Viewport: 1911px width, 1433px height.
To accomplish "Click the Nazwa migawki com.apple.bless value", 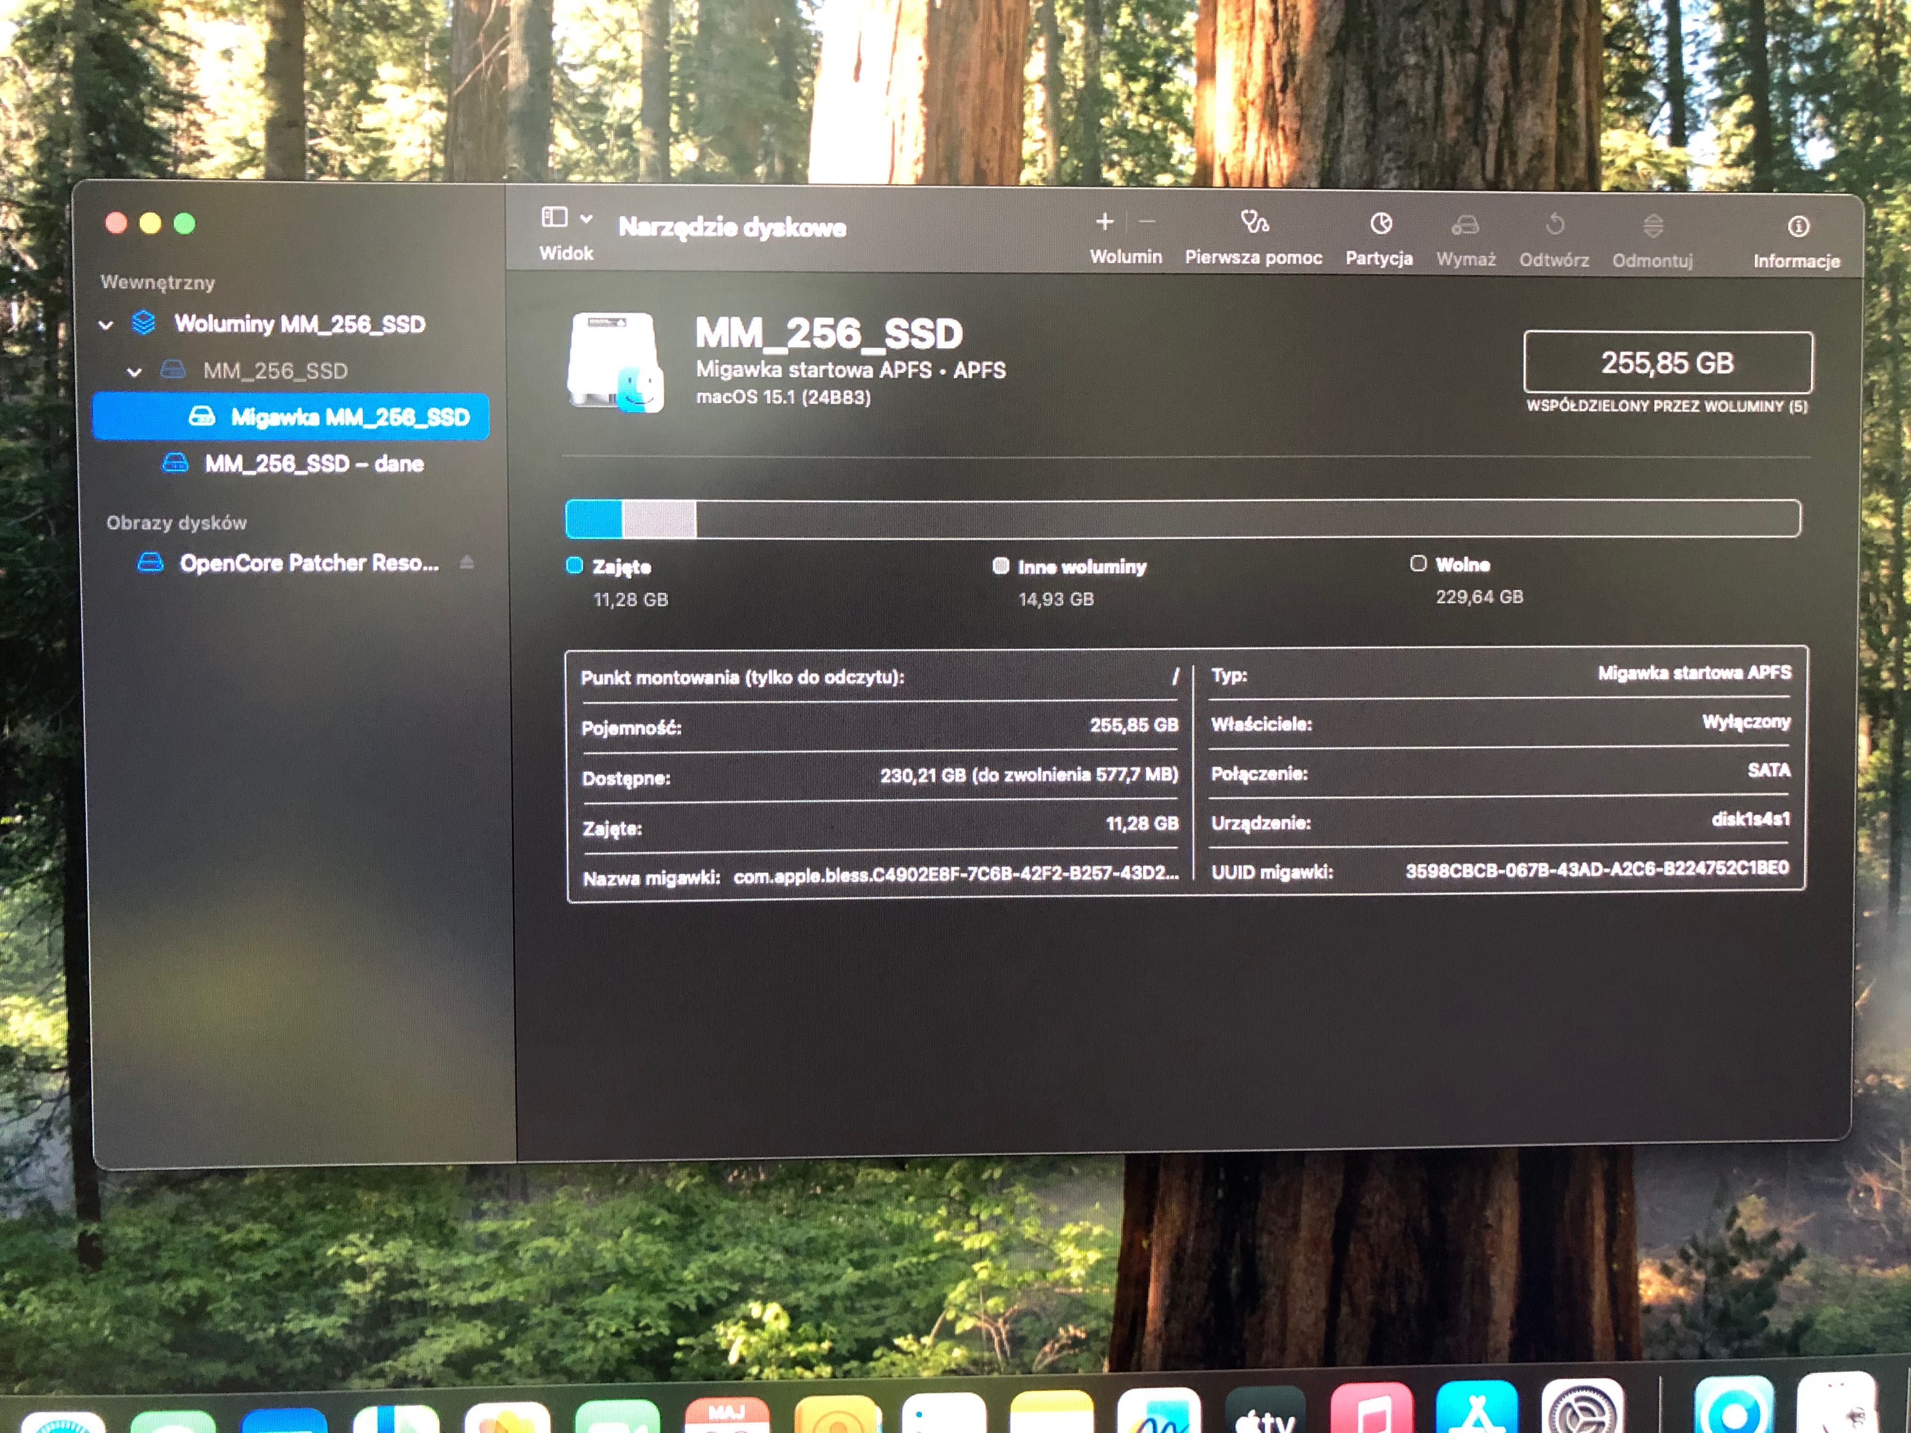I will [955, 875].
